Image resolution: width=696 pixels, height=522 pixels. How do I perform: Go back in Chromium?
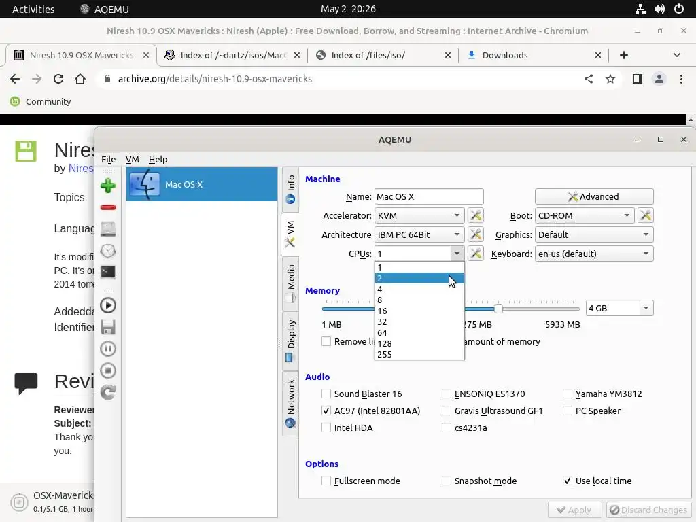click(15, 79)
